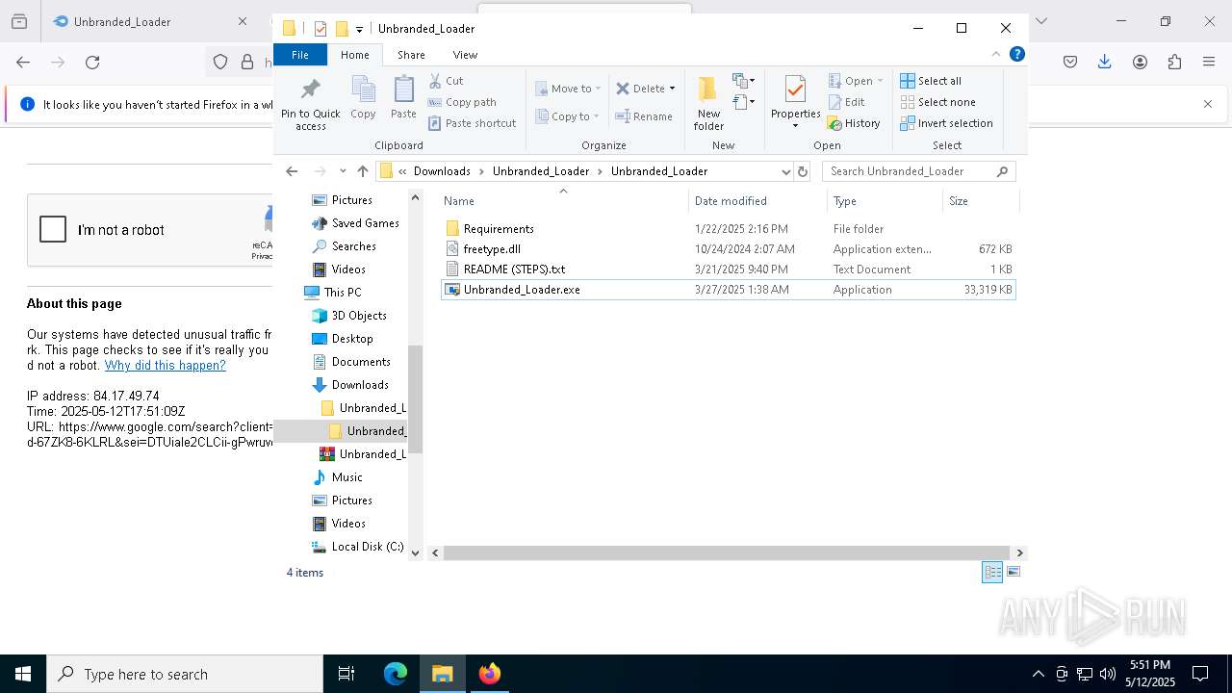The width and height of the screenshot is (1232, 693).
Task: Sort by the Name column header
Action: coord(563,201)
